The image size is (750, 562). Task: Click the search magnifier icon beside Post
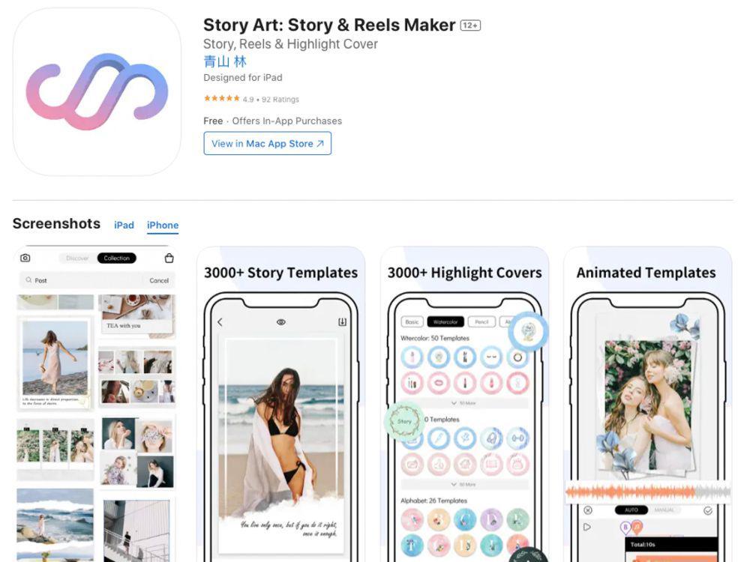coord(28,280)
